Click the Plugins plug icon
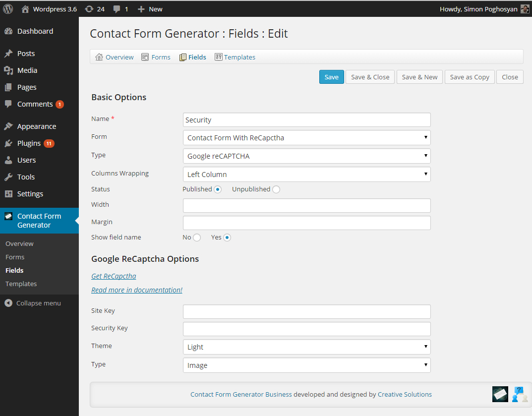 (x=8, y=143)
